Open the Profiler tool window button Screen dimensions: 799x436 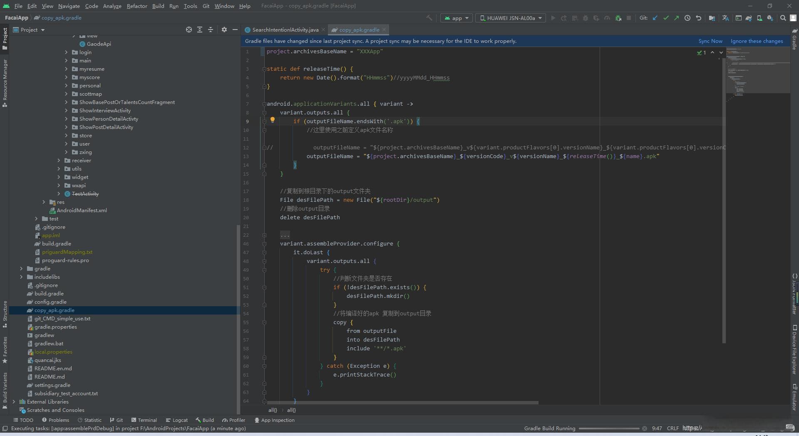point(233,420)
